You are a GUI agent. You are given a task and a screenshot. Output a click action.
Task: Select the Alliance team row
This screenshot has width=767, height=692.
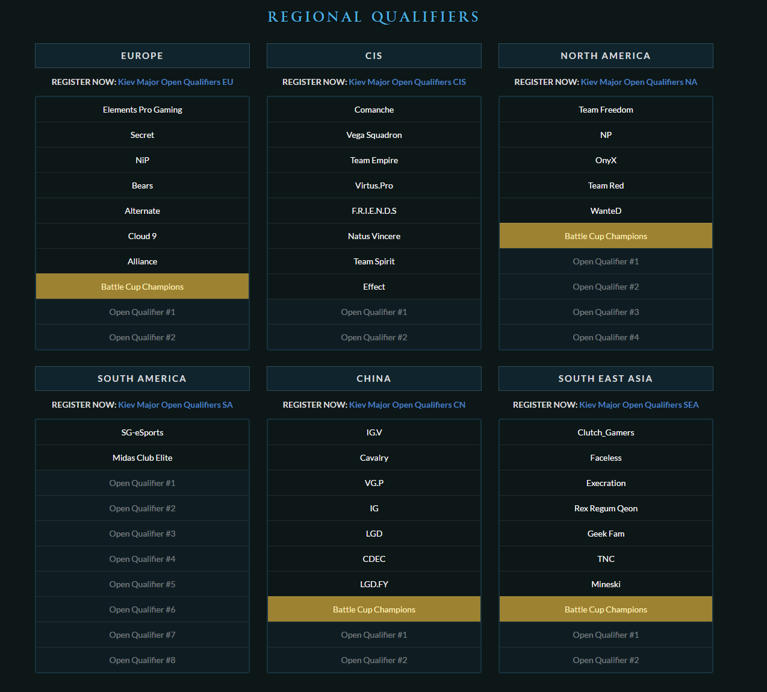point(142,261)
